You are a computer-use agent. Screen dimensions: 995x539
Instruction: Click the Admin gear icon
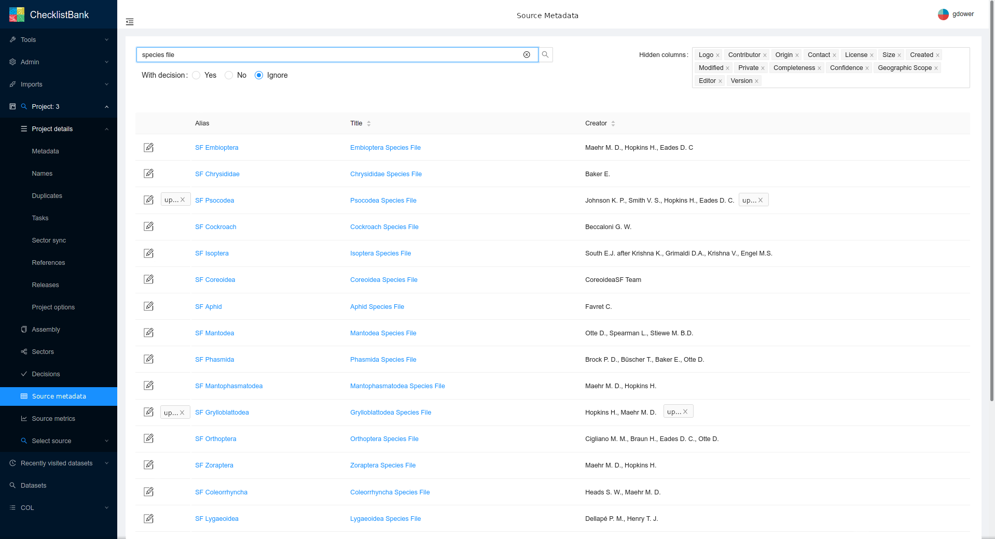12,62
